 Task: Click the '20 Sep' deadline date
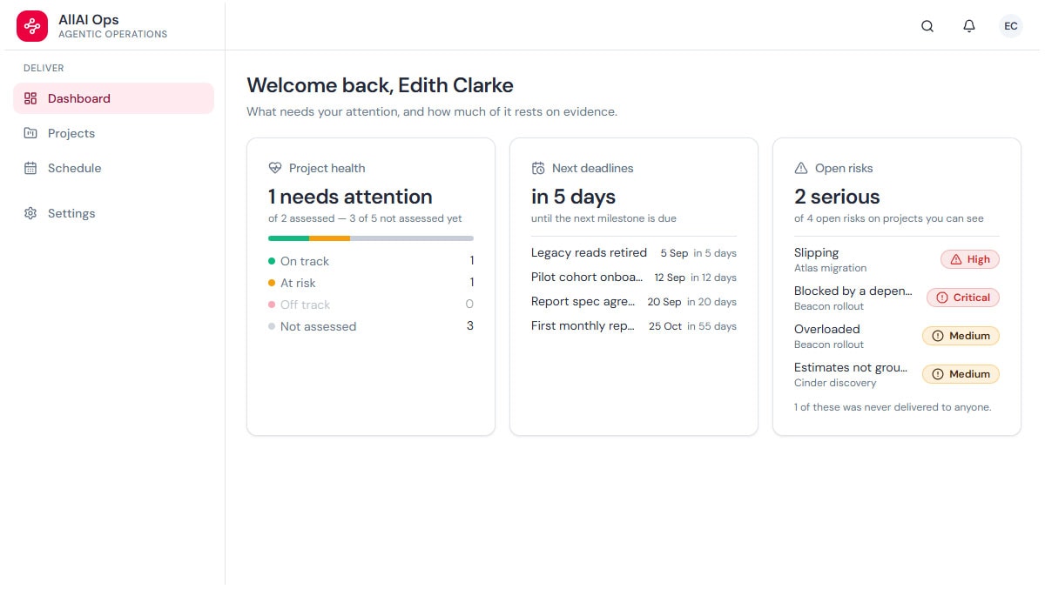664,302
